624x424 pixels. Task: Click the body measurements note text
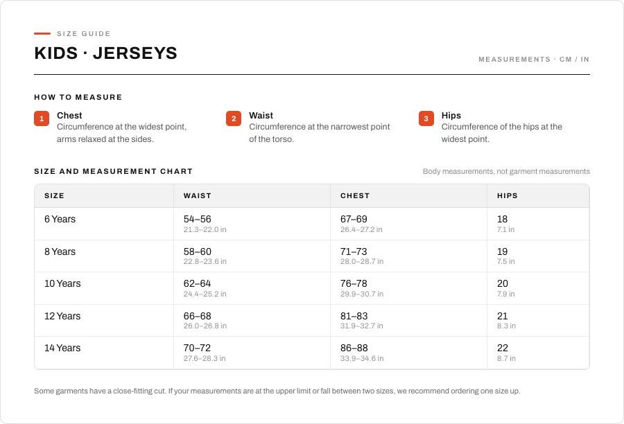tap(506, 171)
